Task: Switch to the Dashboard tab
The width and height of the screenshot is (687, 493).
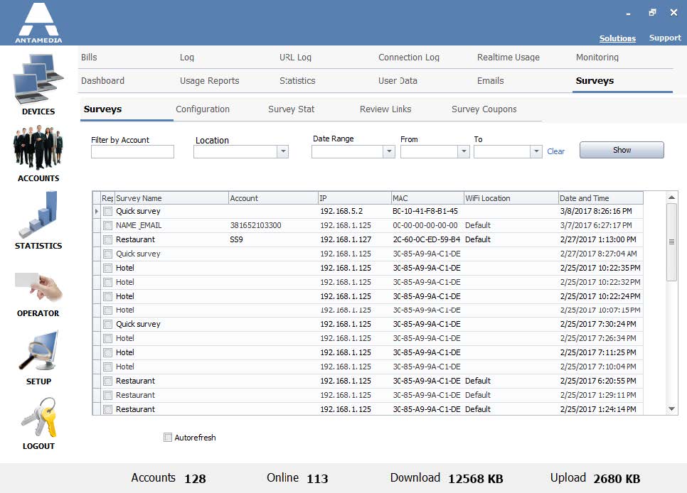Action: pyautogui.click(x=102, y=80)
